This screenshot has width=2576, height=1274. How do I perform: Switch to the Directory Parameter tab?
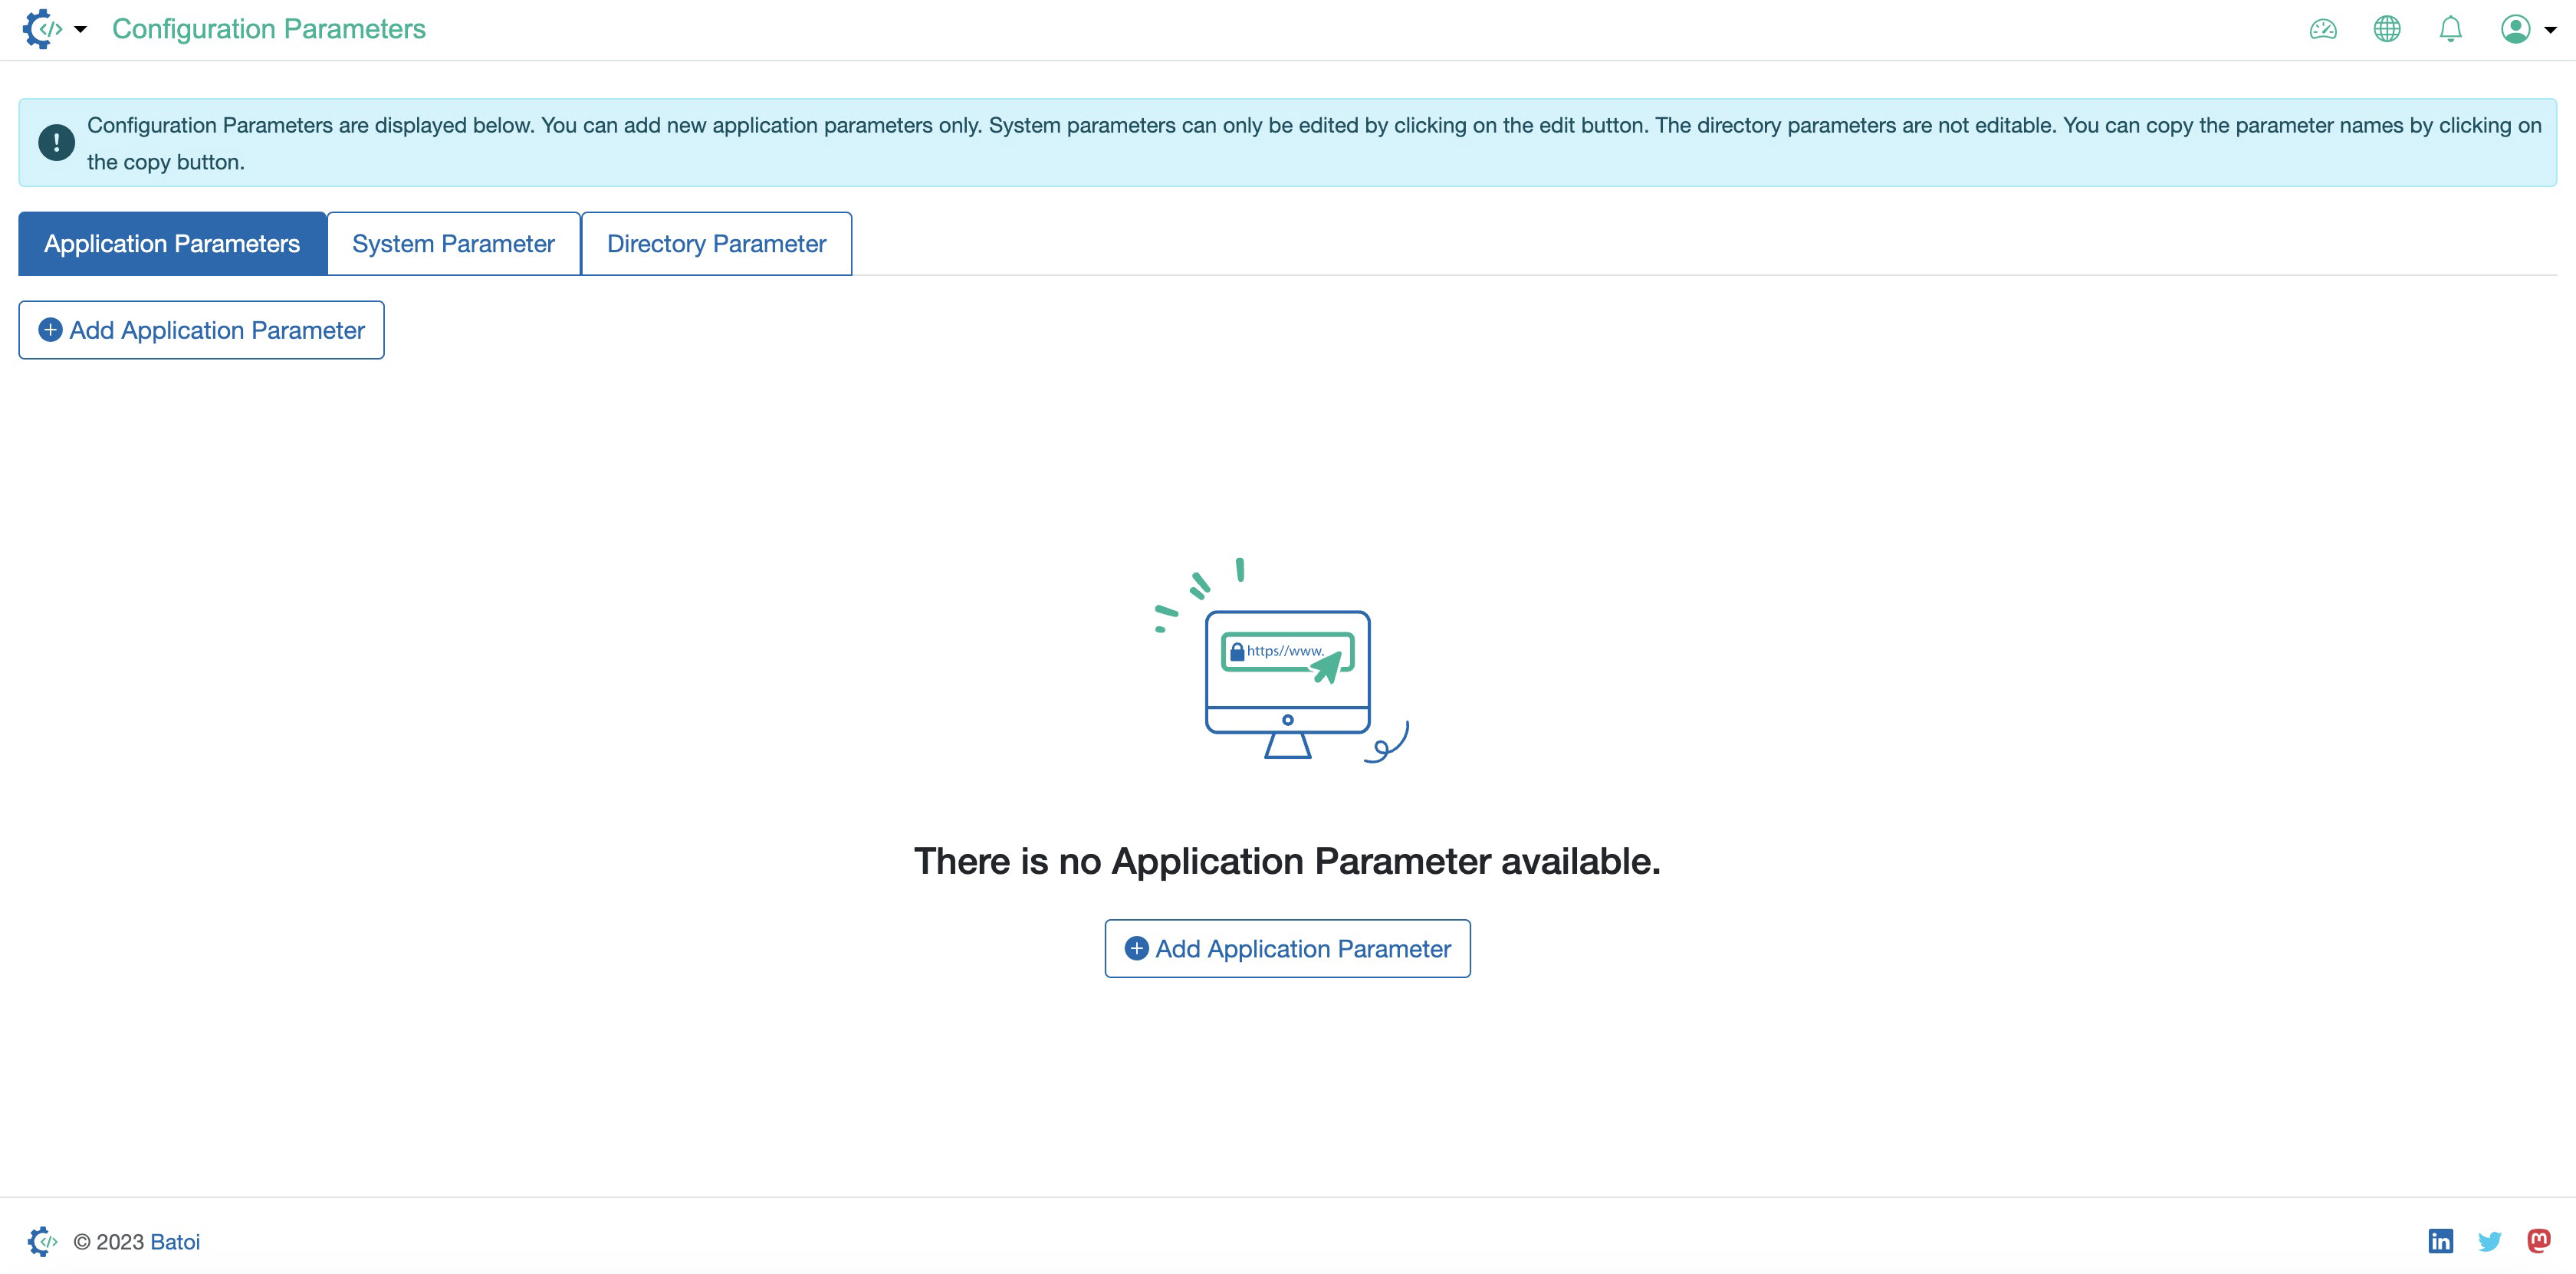[x=715, y=243]
